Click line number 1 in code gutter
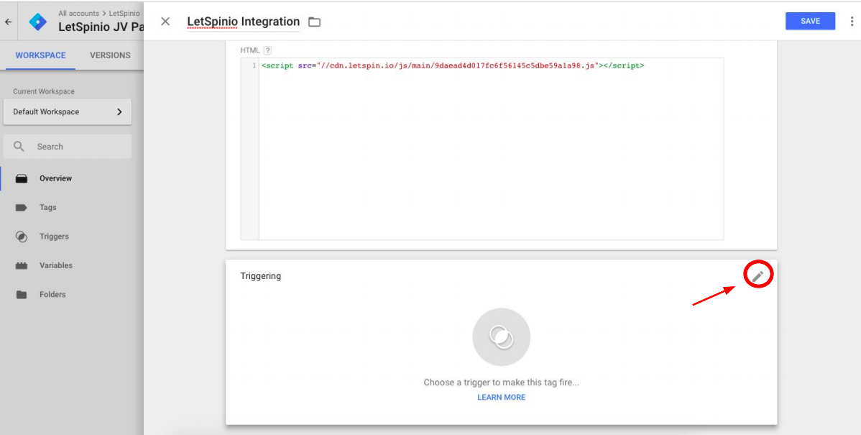 (254, 66)
